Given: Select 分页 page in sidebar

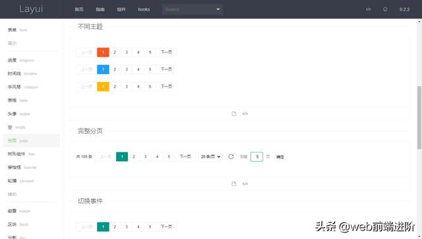Looking at the screenshot, I should (31, 141).
